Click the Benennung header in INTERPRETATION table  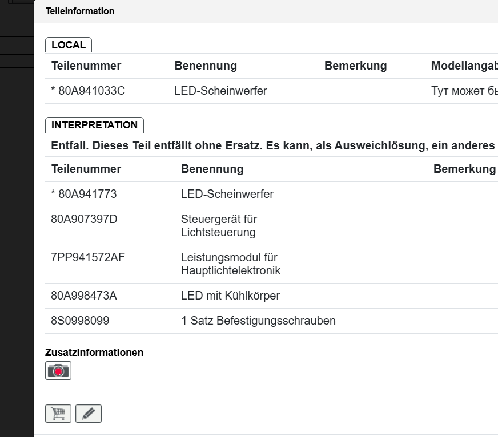212,169
